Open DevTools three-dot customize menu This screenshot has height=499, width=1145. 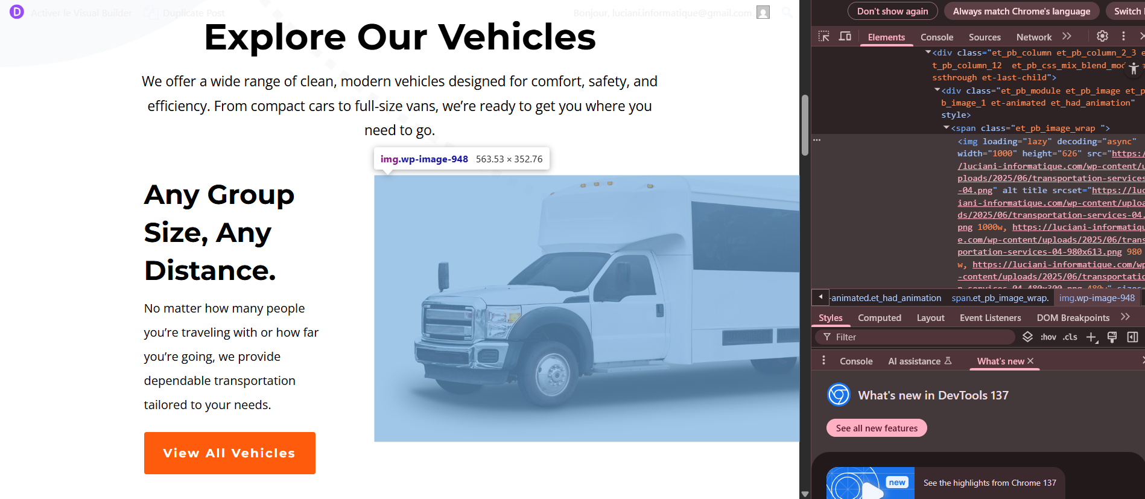(x=1123, y=36)
